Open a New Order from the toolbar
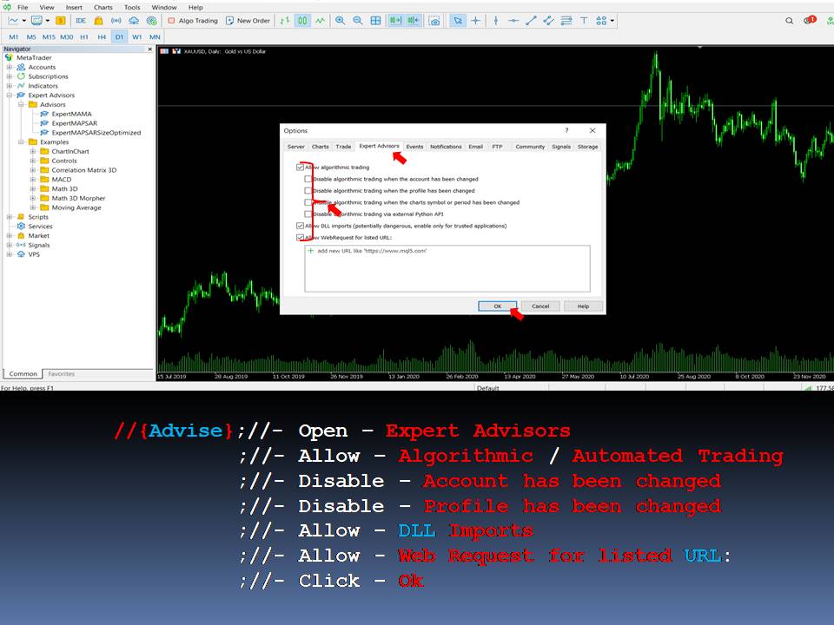This screenshot has height=625, width=834. point(248,20)
